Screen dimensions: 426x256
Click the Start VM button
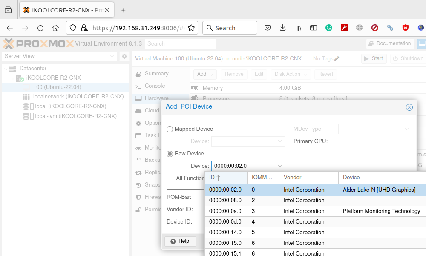374,58
